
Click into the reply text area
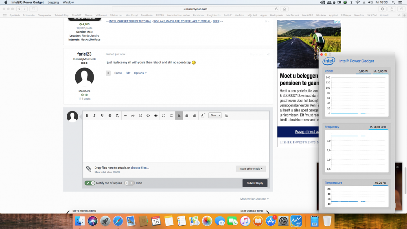pos(176,141)
